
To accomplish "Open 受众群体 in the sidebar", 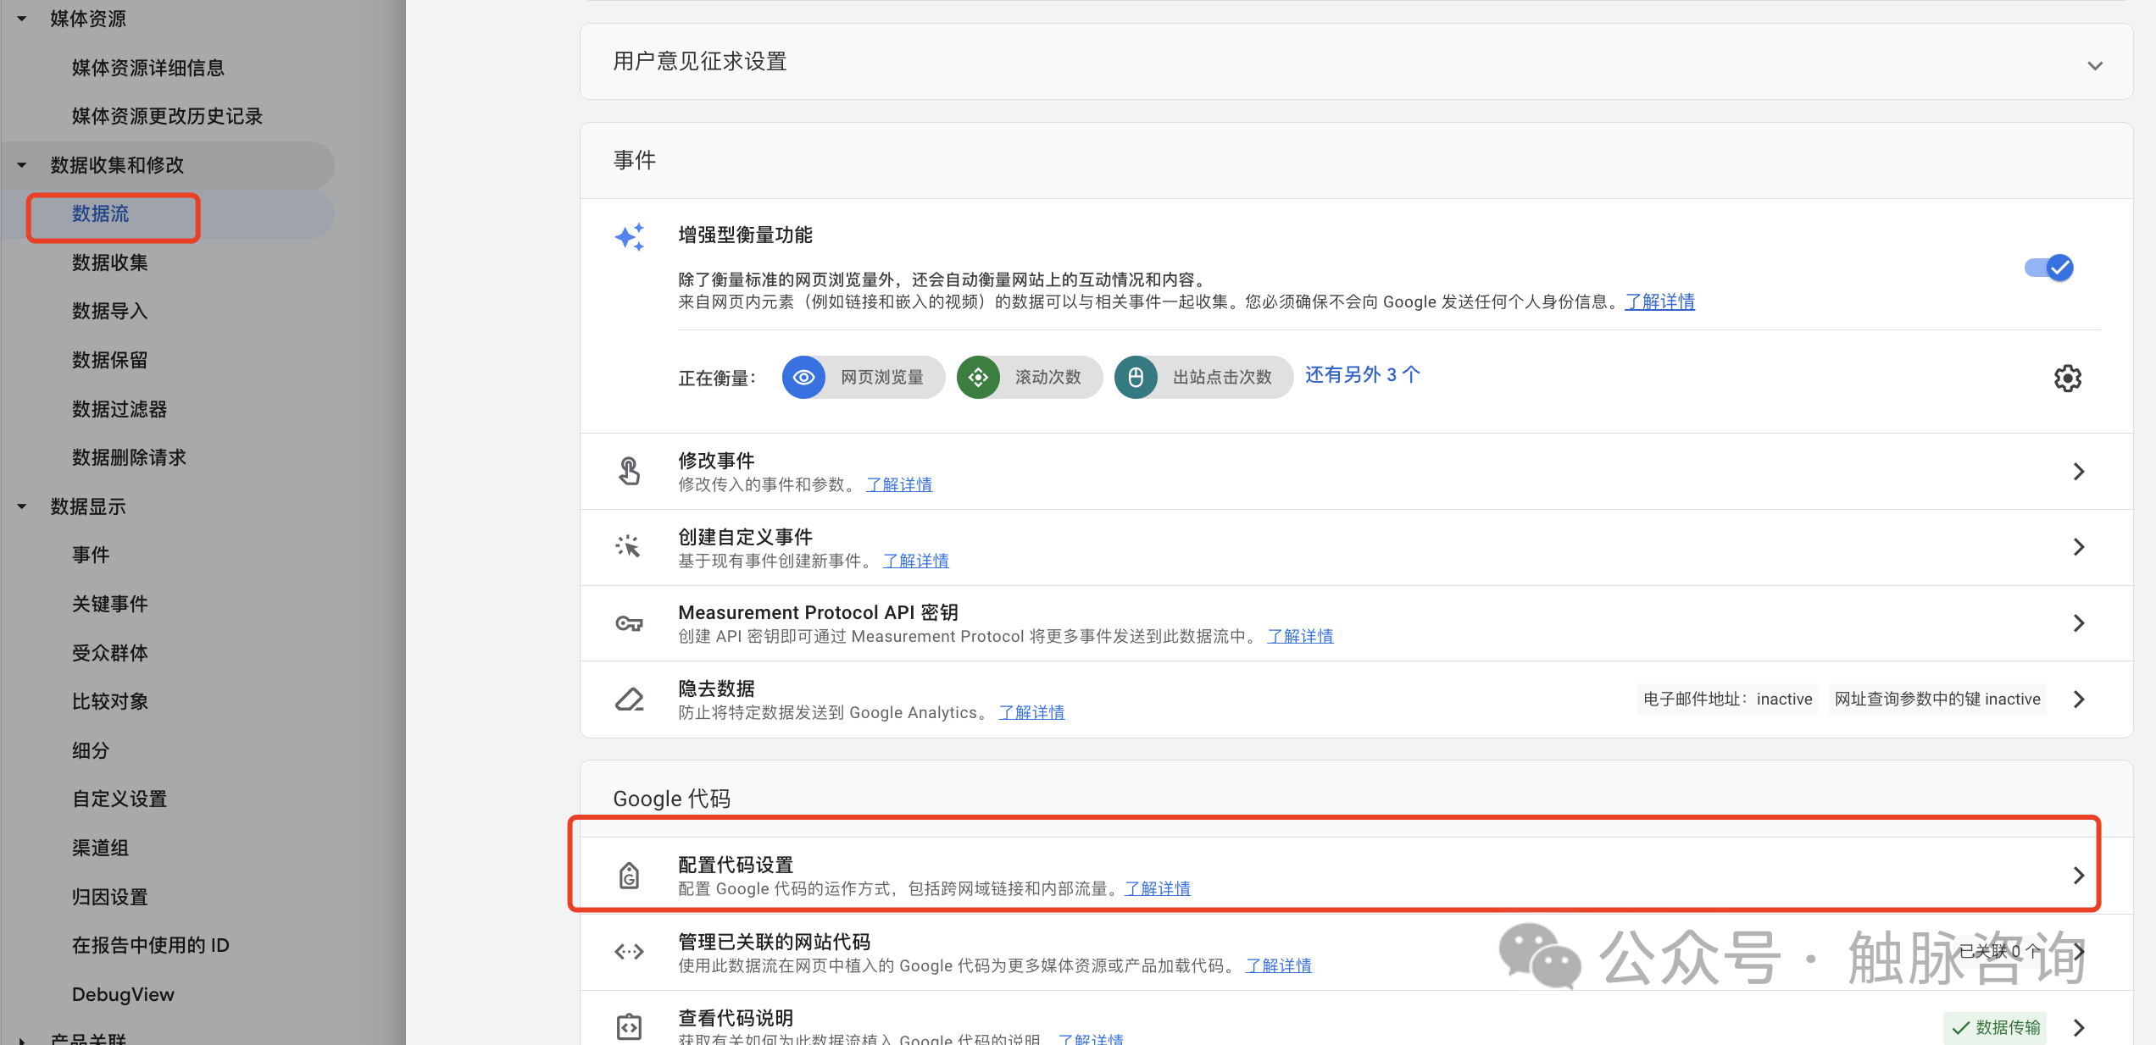I will click(x=109, y=653).
